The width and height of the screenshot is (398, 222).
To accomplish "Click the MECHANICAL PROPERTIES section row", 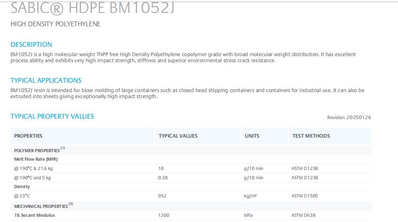I will (191, 206).
